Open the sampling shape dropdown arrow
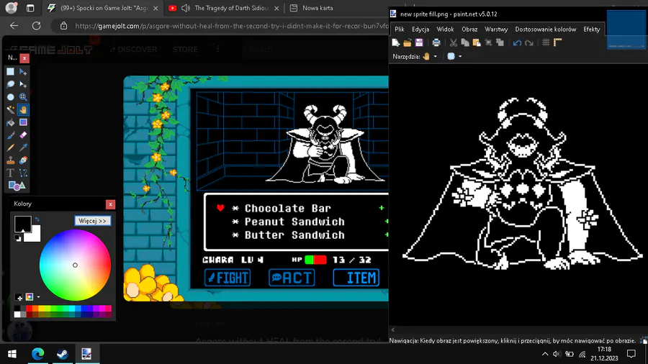 tap(460, 57)
